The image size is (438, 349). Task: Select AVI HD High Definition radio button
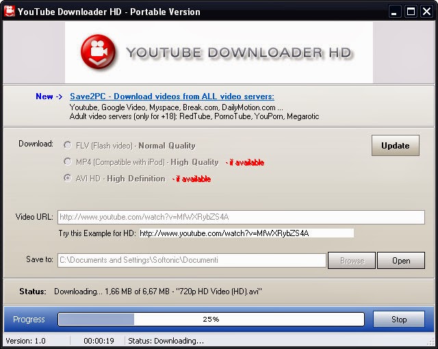tap(67, 178)
